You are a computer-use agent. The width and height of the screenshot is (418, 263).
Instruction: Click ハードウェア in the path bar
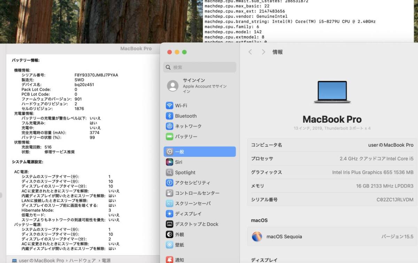[x=82, y=260]
